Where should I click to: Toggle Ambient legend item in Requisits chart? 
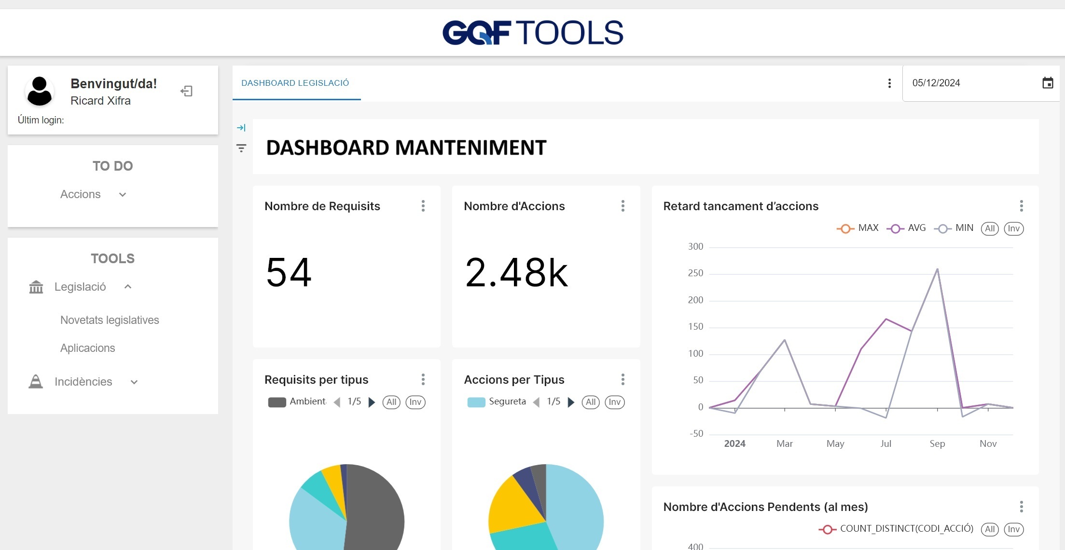point(297,402)
